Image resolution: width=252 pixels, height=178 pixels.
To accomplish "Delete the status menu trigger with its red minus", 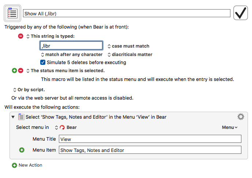I will point(20,70).
